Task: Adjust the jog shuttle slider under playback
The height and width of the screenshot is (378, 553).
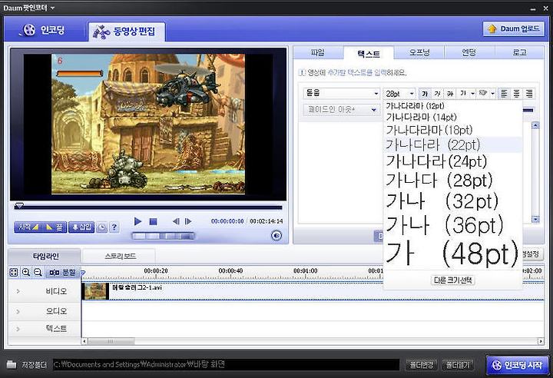Action: click(163, 236)
